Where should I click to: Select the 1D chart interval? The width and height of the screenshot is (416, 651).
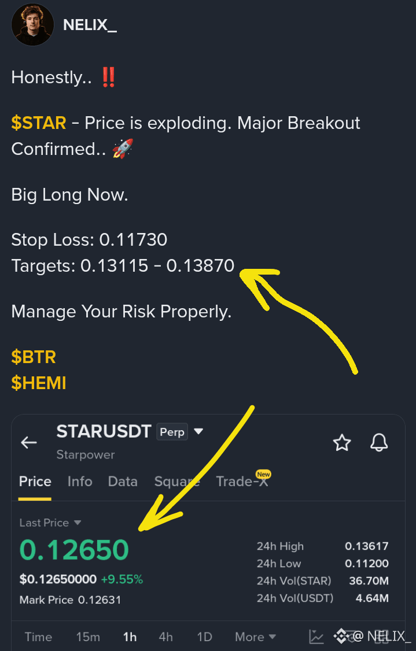tap(204, 637)
